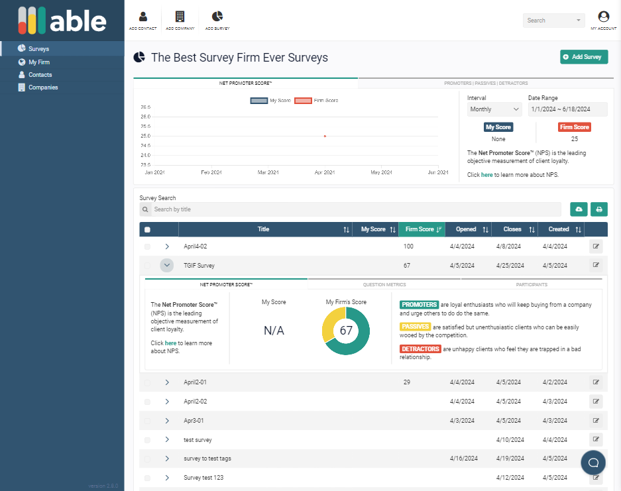Open the Interval Monthly dropdown

pos(494,109)
